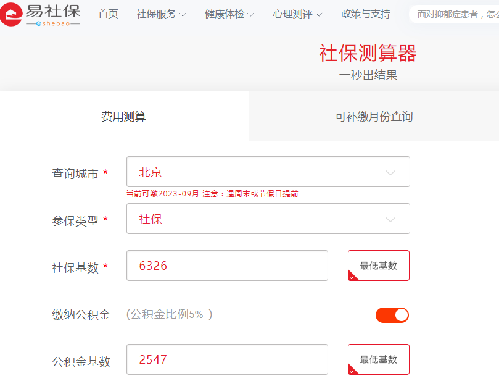Click the 社保基数 input field with 6326

click(227, 266)
